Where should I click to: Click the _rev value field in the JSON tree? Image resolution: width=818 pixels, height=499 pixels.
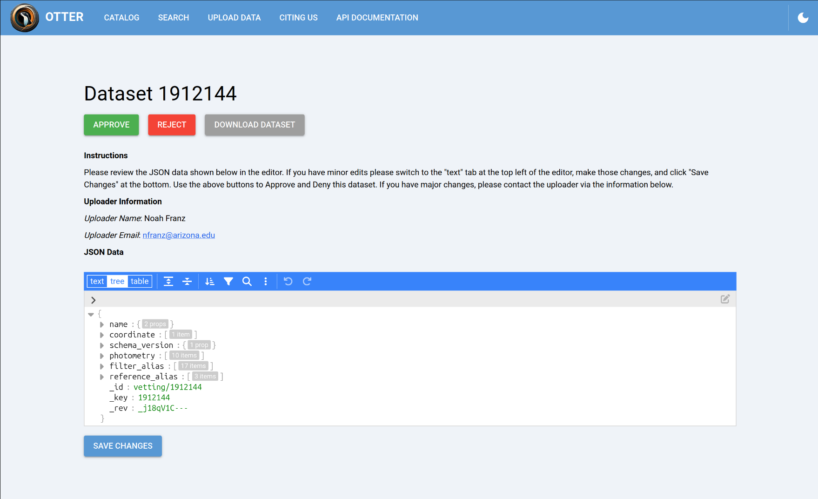[162, 408]
